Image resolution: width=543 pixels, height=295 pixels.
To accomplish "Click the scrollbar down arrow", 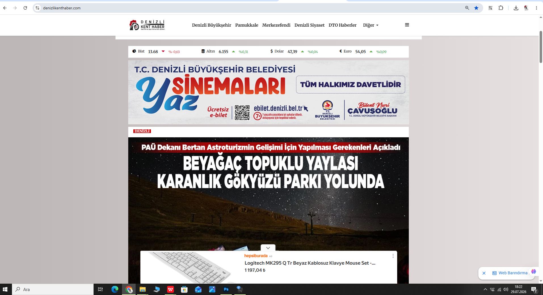I will [541, 281].
